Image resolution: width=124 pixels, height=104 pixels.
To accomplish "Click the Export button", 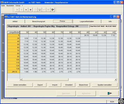I will click(x=40, y=85).
